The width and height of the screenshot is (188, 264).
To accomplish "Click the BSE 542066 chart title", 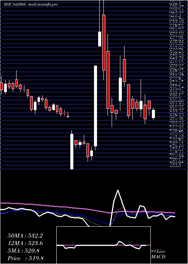I will pos(15,5).
